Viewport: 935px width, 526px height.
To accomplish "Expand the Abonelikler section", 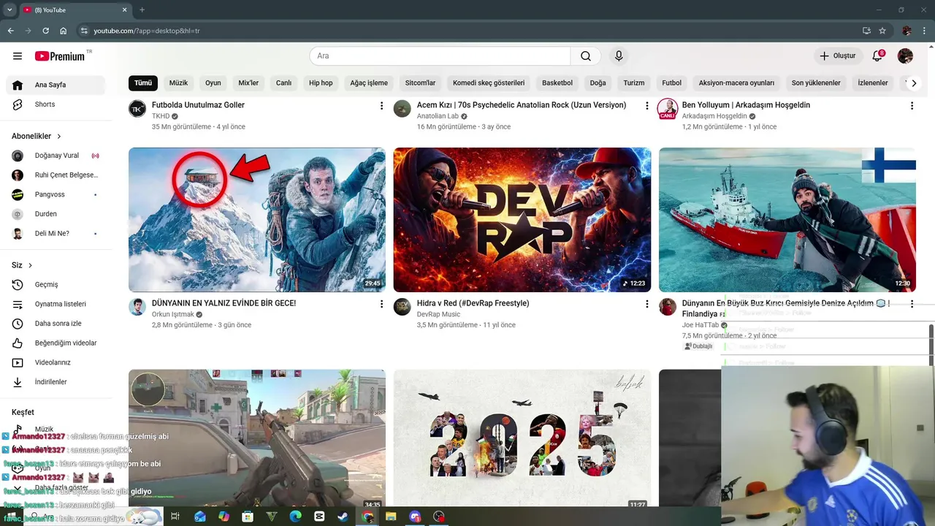I will pos(37,136).
